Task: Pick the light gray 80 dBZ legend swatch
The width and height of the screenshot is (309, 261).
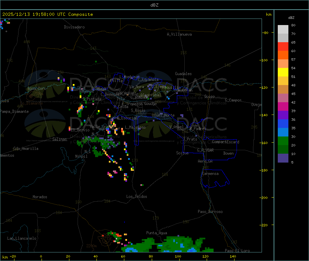Action: point(283,29)
